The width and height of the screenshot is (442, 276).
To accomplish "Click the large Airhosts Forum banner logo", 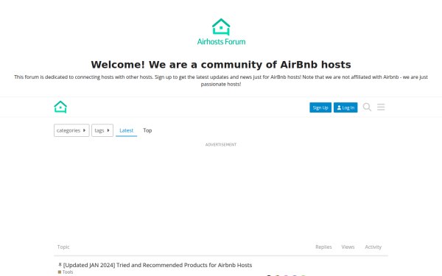I will tap(221, 32).
